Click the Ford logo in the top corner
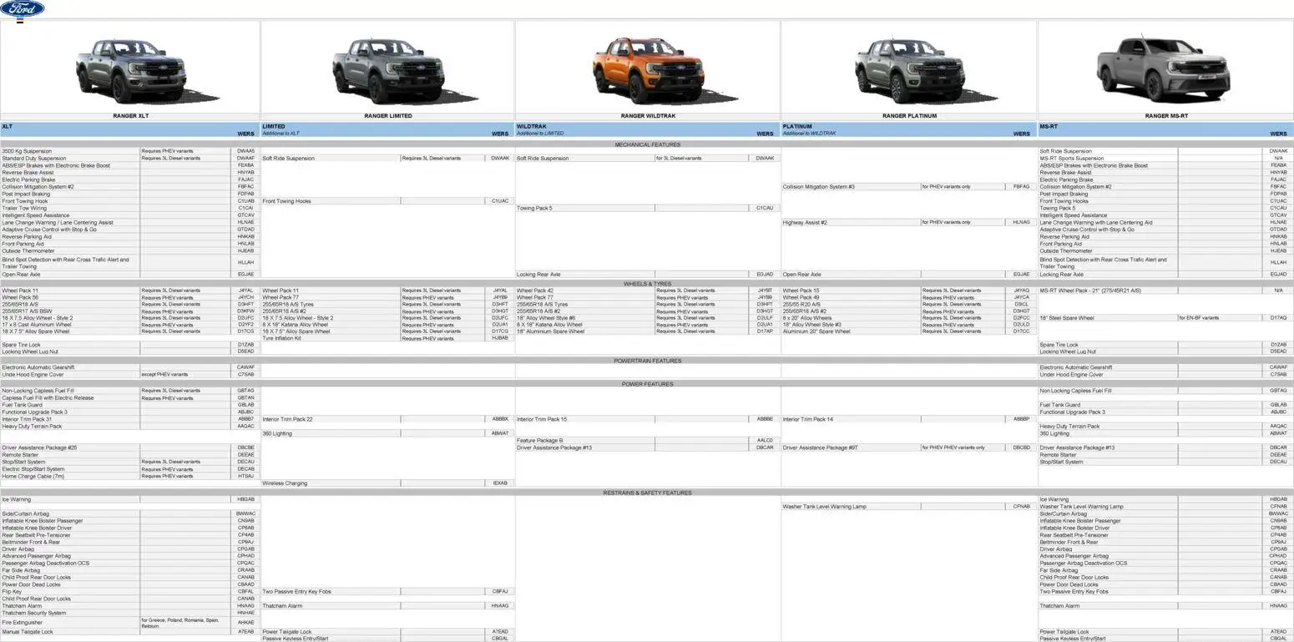Image resolution: width=1294 pixels, height=642 pixels. point(23,9)
